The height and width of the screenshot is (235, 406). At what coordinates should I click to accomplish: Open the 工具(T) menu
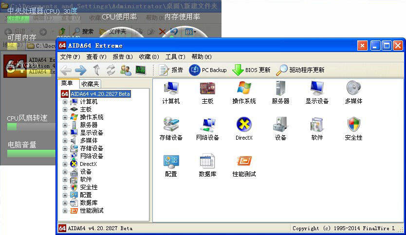point(175,56)
